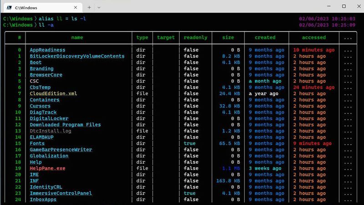Image resolution: width=364 pixels, height=205 pixels.
Task: Click the BitLockerDiscoveryVolumeContents link
Action: [77, 56]
